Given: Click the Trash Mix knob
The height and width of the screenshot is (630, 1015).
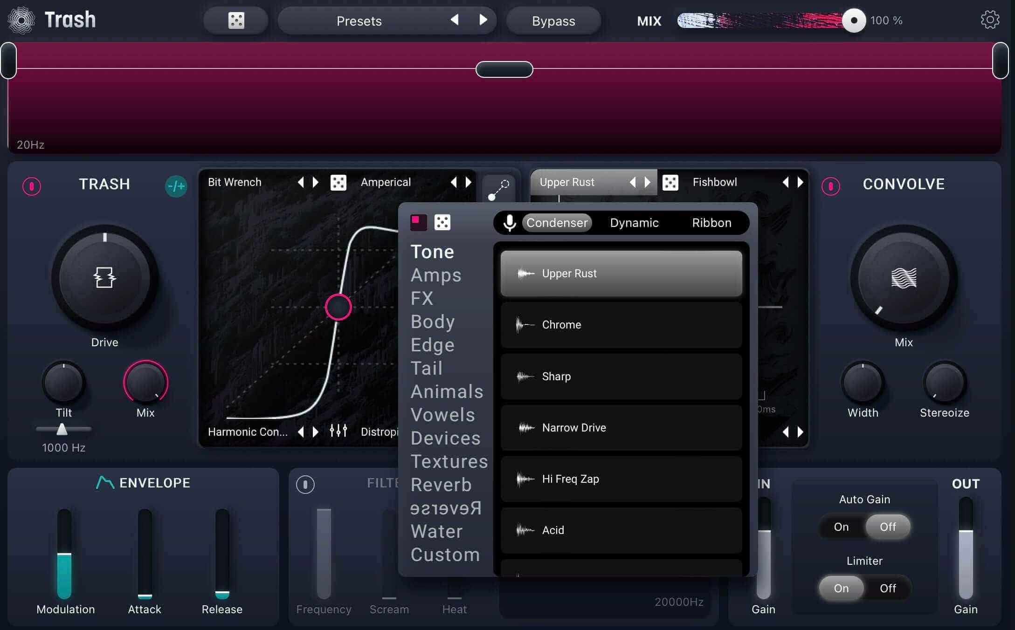Looking at the screenshot, I should (x=145, y=383).
